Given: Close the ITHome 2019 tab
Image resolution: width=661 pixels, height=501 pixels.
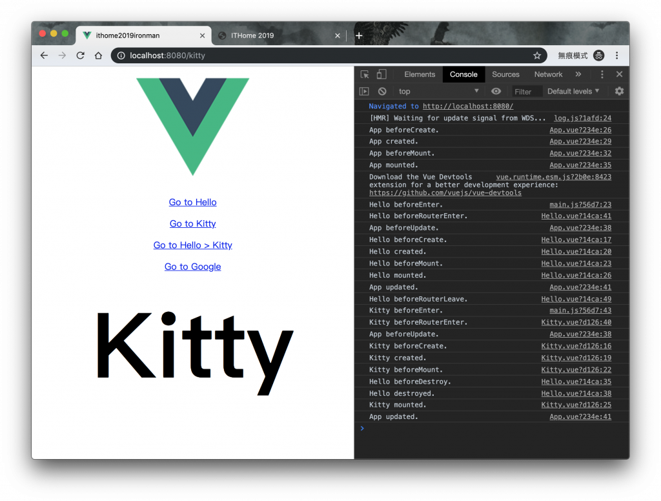Looking at the screenshot, I should pyautogui.click(x=337, y=36).
